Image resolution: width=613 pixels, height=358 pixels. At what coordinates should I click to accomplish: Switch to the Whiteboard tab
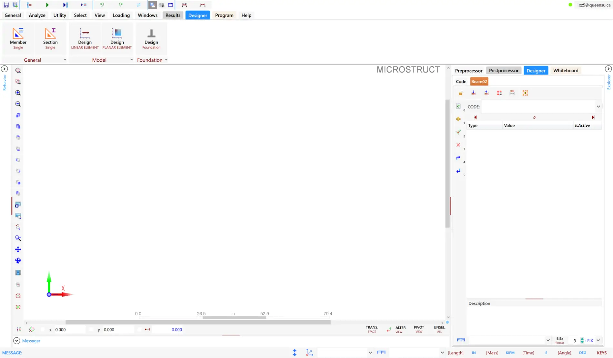[566, 70]
